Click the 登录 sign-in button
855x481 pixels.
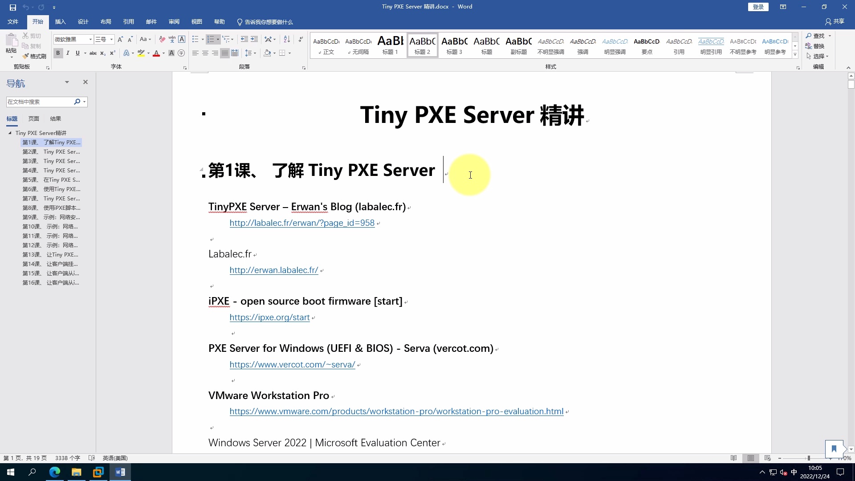point(758,7)
